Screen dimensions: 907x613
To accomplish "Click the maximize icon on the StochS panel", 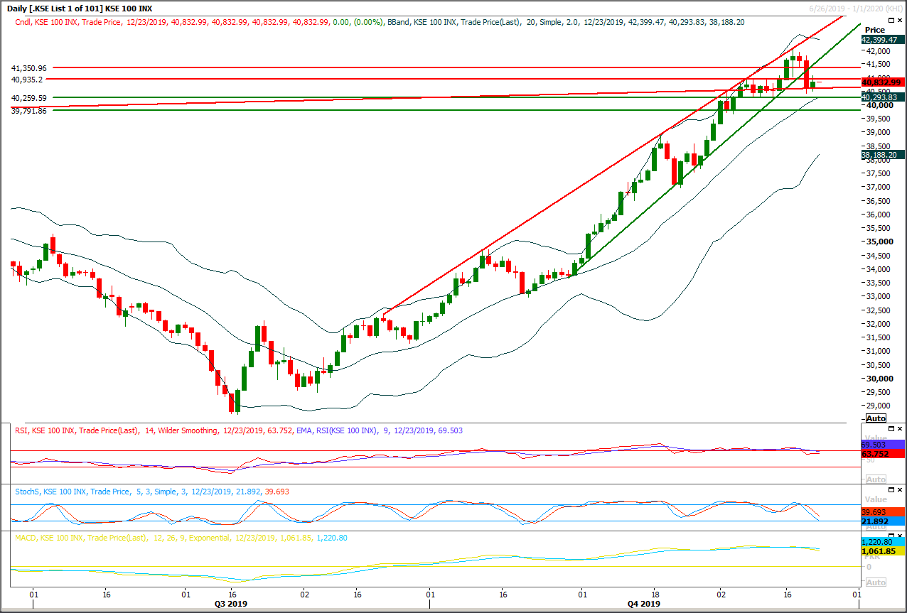I will (x=890, y=488).
